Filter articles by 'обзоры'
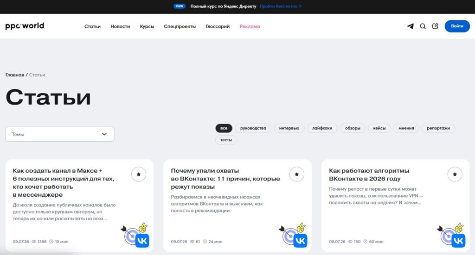The height and width of the screenshot is (255, 475). coord(353,128)
